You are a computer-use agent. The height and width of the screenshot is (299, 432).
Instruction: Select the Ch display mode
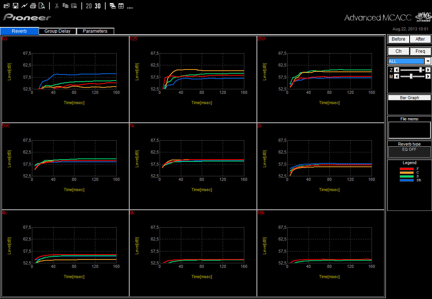pyautogui.click(x=399, y=51)
